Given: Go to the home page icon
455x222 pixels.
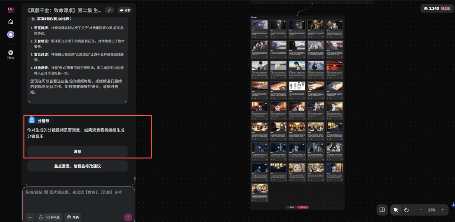Looking at the screenshot, I should pyautogui.click(x=11, y=22).
